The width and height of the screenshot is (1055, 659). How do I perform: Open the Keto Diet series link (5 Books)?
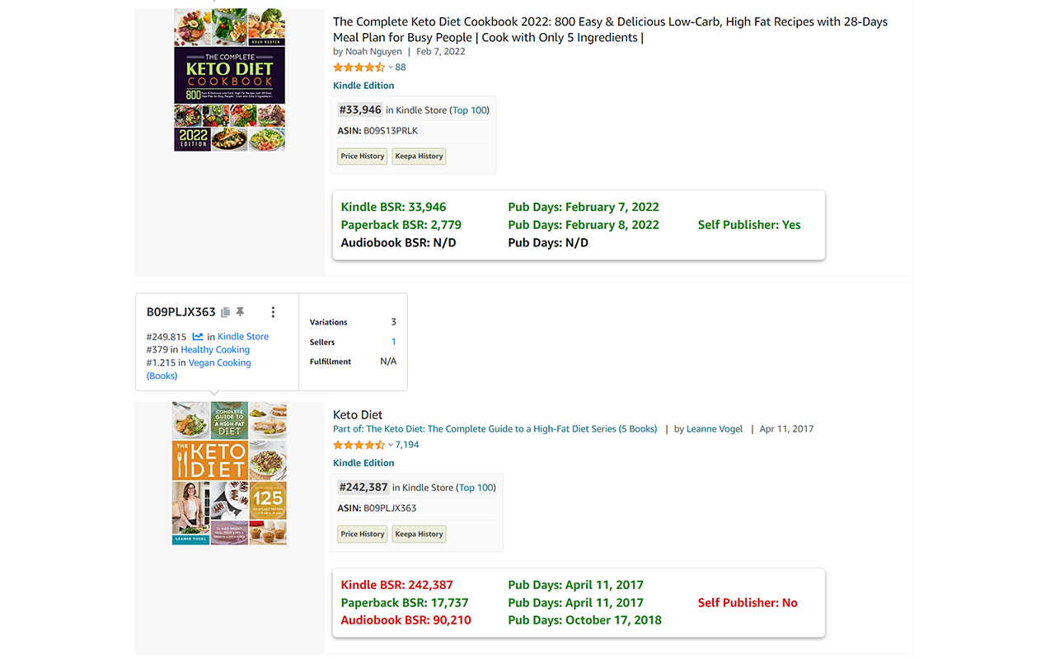[512, 429]
